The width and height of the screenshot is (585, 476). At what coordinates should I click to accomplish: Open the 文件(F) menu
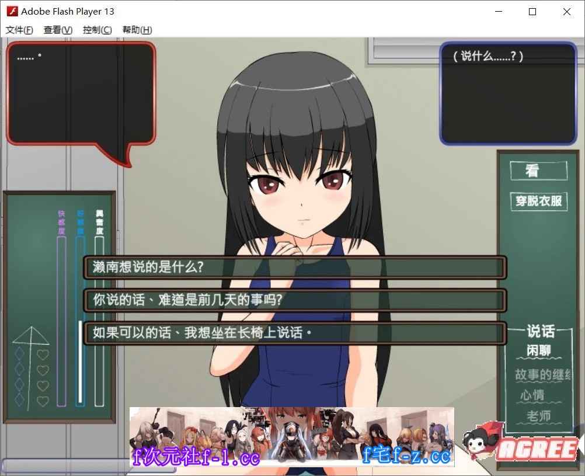(19, 30)
